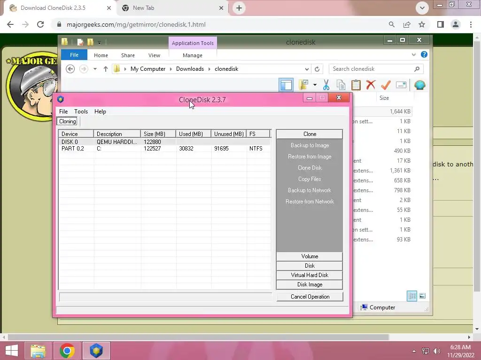Expand the Virtual Hard Disk section

[x=310, y=275]
